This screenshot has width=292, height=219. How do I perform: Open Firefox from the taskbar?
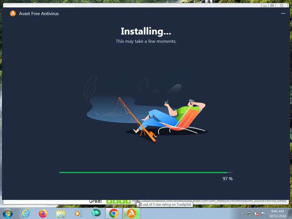click(43, 213)
